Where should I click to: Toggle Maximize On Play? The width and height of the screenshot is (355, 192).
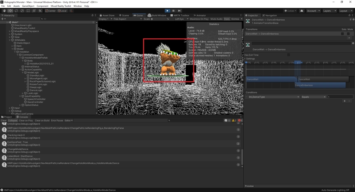199,19
